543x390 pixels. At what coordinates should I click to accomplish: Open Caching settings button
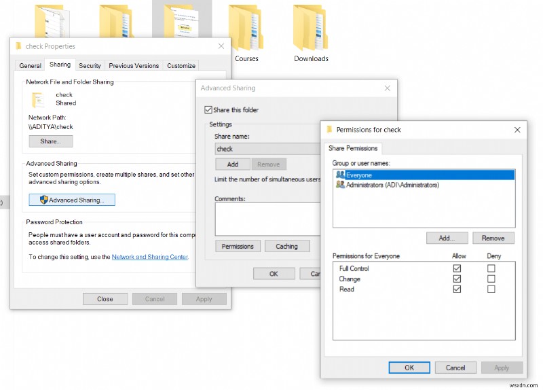[286, 246]
